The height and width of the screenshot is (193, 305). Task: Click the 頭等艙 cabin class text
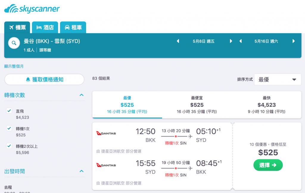pyautogui.click(x=45, y=50)
